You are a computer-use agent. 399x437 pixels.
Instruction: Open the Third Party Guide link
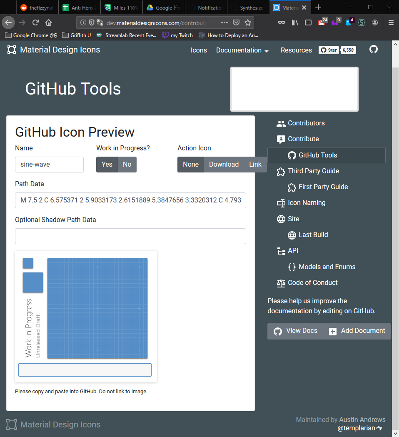tap(314, 171)
